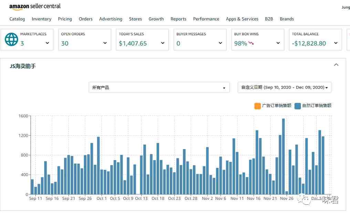Expand the Buy Box Wins card chevron
350x215 pixels.
278,43
